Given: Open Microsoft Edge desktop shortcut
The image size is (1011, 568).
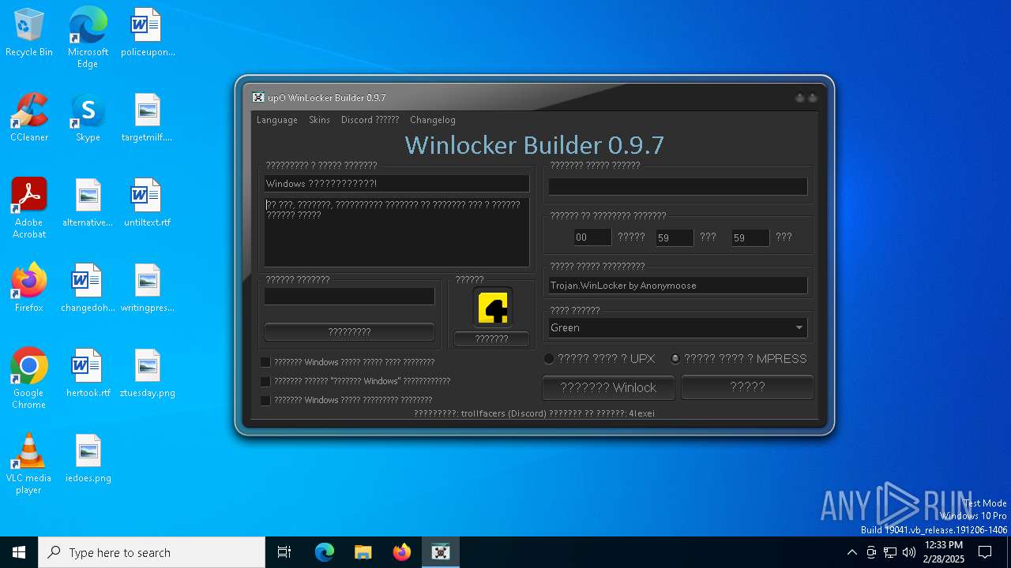Looking at the screenshot, I should click(88, 37).
